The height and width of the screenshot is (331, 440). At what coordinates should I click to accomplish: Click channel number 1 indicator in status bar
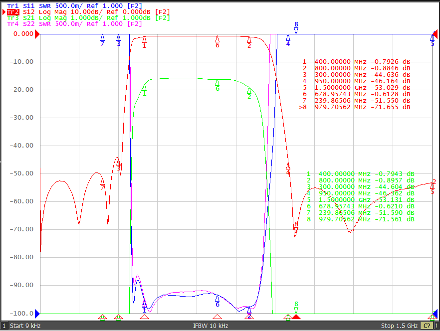pyautogui.click(x=4, y=326)
